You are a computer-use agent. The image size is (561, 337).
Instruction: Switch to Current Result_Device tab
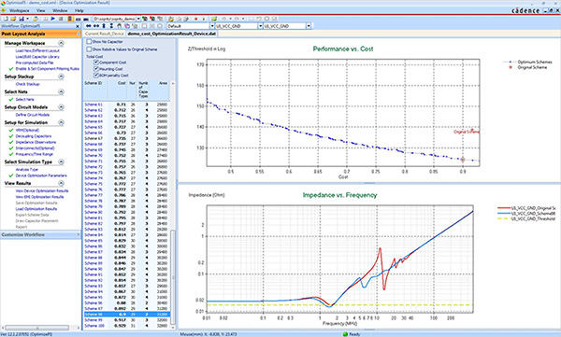(x=104, y=34)
